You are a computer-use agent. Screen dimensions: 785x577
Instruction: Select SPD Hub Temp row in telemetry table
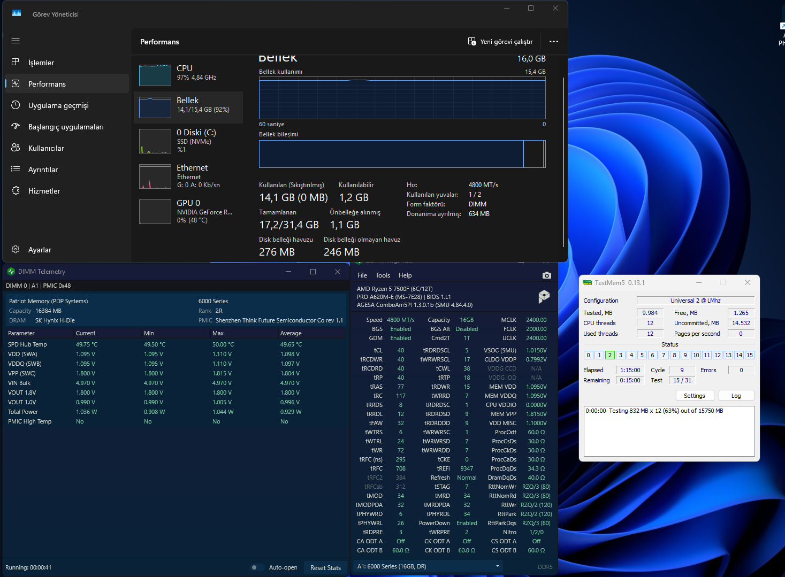[x=176, y=344]
